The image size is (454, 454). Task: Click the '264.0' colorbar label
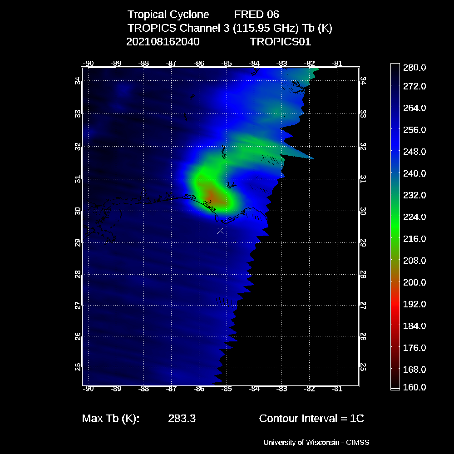click(415, 108)
